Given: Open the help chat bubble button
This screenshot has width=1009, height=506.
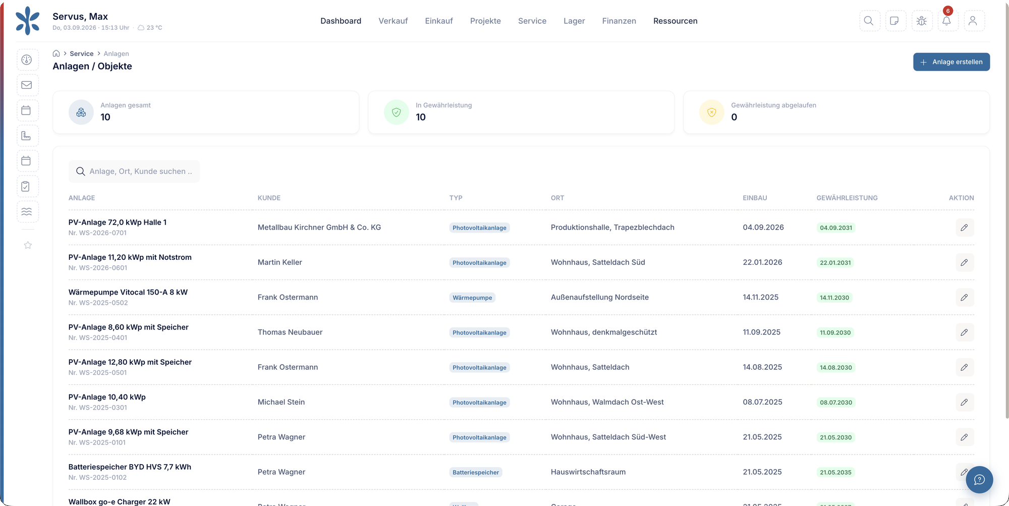Looking at the screenshot, I should coord(979,479).
